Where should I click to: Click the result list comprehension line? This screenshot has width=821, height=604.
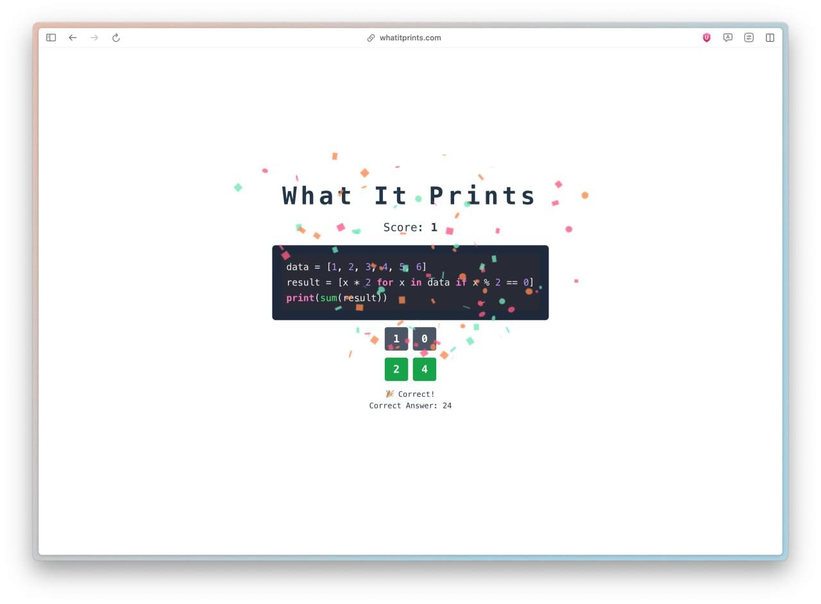[410, 283]
